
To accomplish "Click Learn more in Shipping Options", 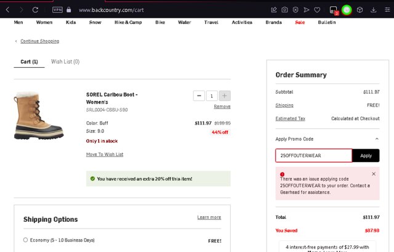I will pos(209,217).
